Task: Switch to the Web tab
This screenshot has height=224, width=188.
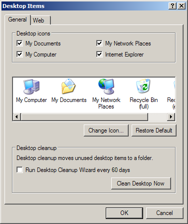Action: click(x=40, y=20)
